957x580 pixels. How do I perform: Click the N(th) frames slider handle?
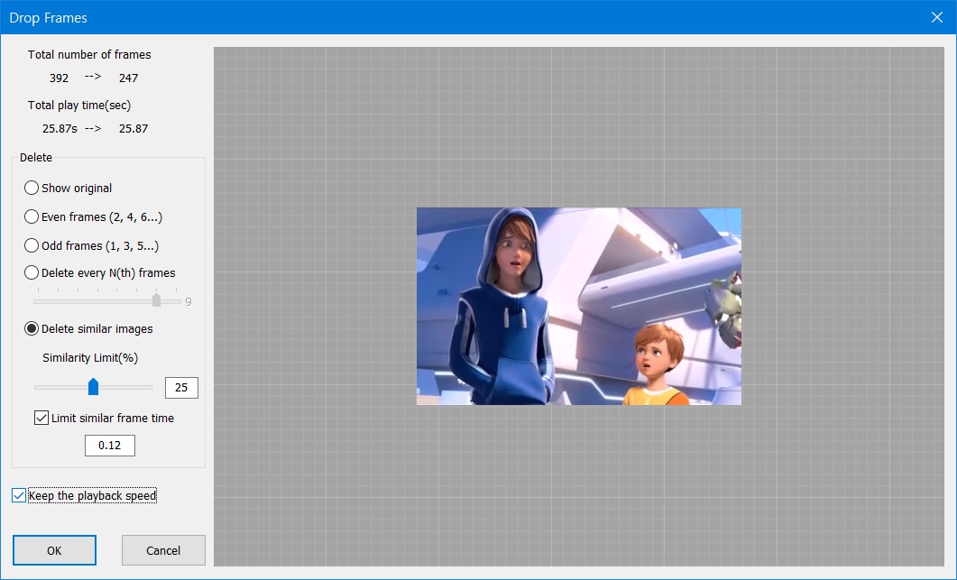click(x=156, y=300)
